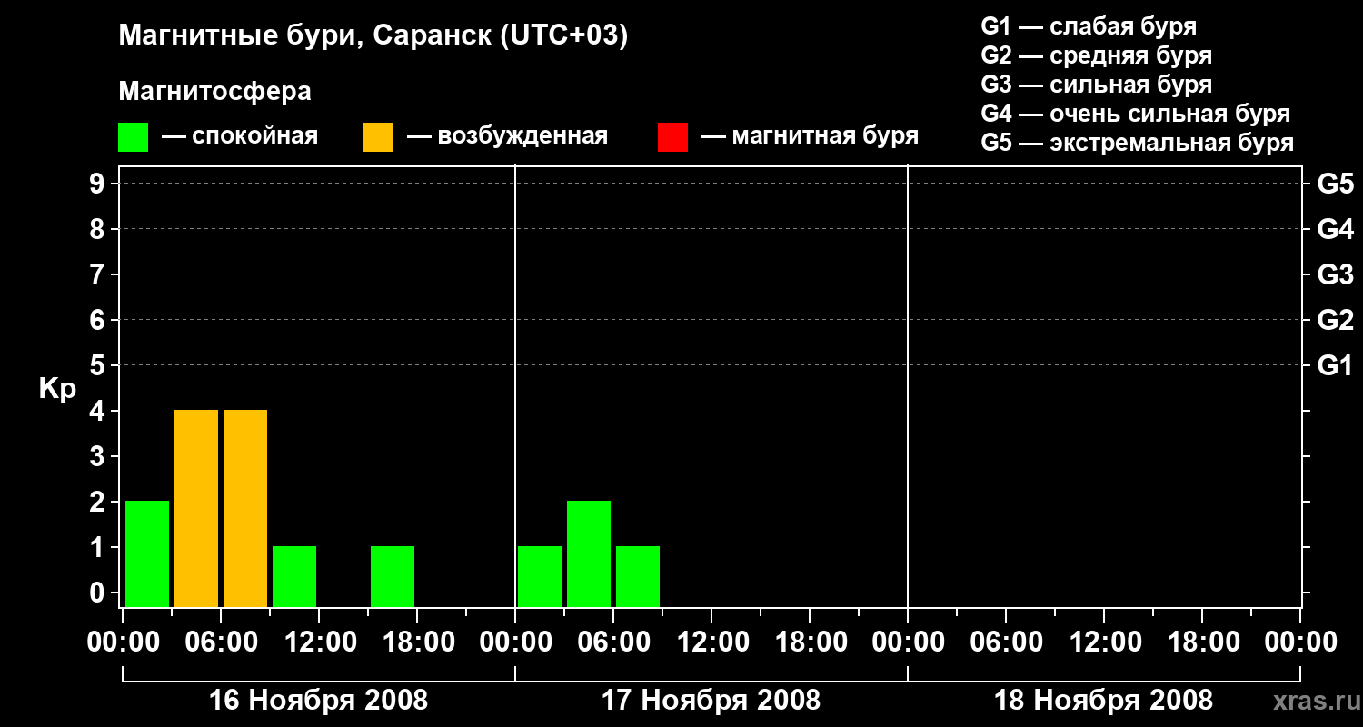Click the G5 storm level label
The height and width of the screenshot is (727, 1363).
pos(1335,184)
